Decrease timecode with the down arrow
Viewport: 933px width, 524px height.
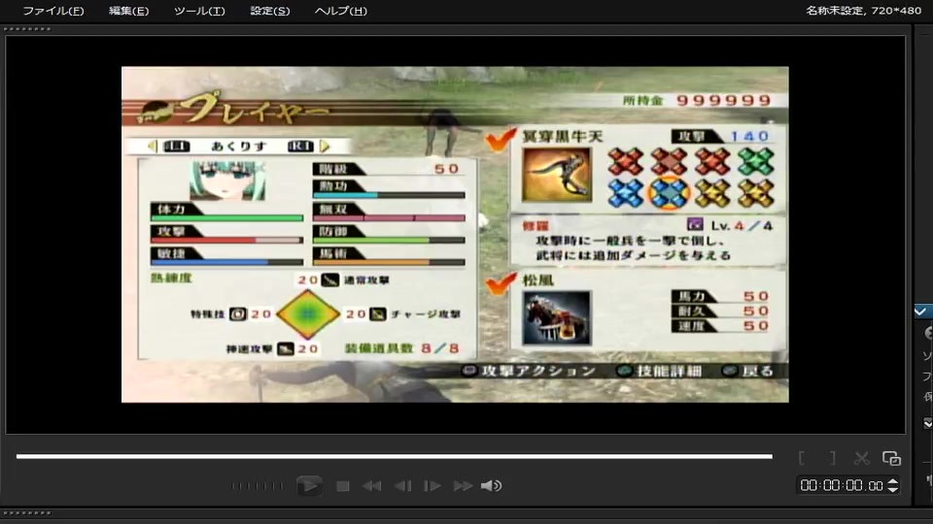pos(892,489)
